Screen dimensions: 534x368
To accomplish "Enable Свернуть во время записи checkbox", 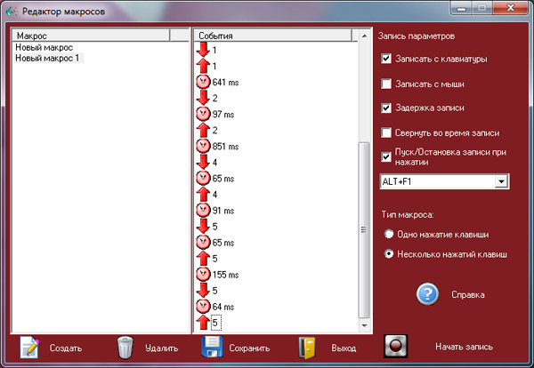I will pyautogui.click(x=386, y=132).
